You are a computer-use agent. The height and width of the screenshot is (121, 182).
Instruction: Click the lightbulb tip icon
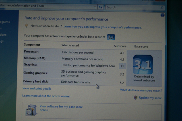click(26, 26)
